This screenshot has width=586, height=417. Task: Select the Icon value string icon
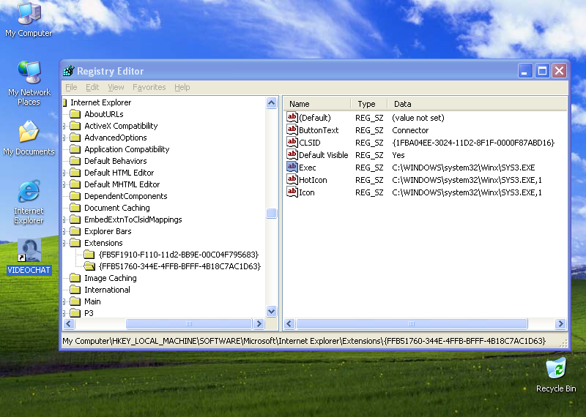pyautogui.click(x=292, y=192)
